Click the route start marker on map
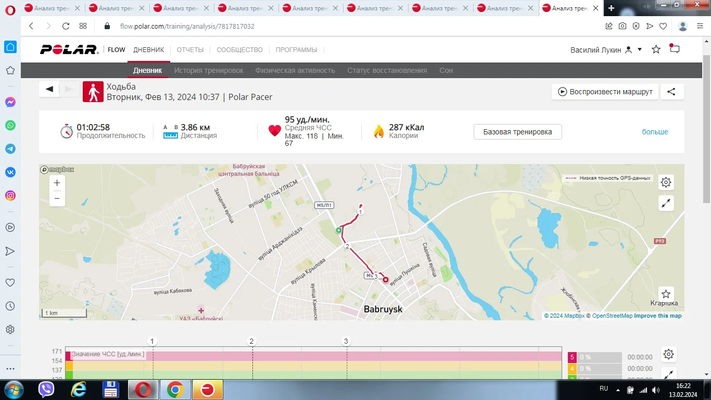 click(338, 230)
